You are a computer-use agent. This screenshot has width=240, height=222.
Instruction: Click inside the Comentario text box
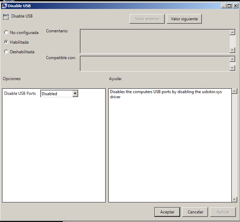(x=155, y=41)
